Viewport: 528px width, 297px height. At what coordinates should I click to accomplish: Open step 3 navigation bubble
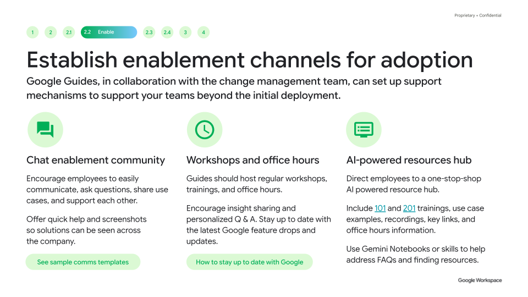(185, 32)
